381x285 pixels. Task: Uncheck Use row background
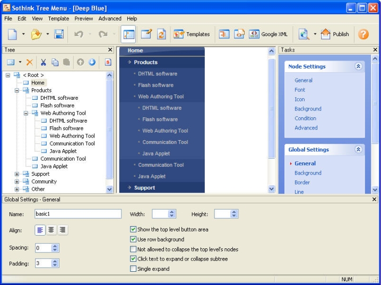[x=133, y=239]
